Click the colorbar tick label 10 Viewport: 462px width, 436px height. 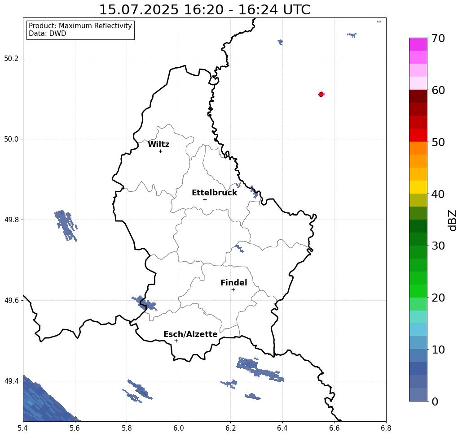coord(438,350)
